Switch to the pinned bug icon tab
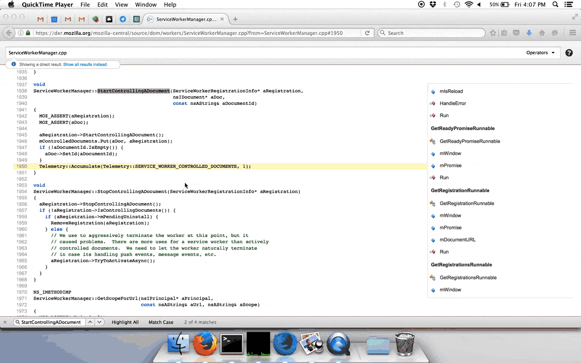581x363 pixels. click(95, 19)
